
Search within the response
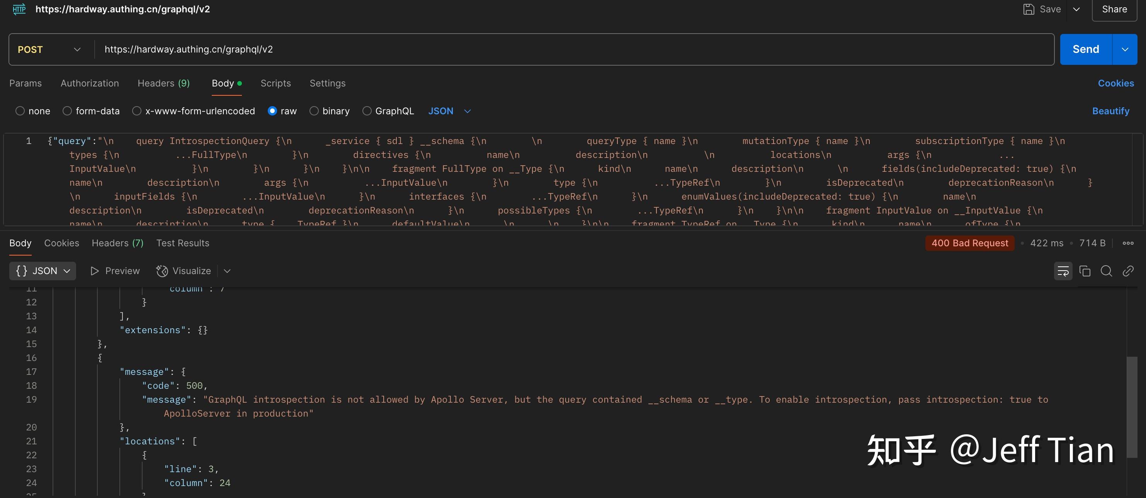click(x=1107, y=271)
